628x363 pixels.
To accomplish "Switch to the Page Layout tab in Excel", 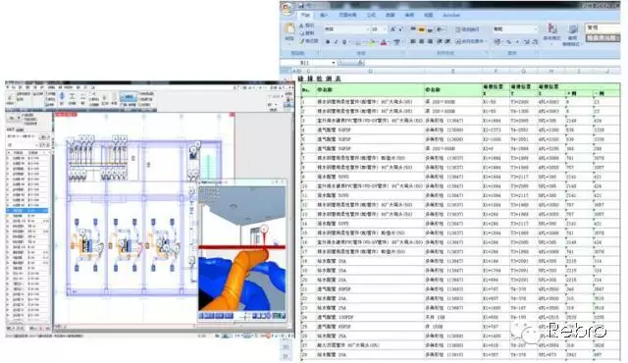I will click(347, 16).
